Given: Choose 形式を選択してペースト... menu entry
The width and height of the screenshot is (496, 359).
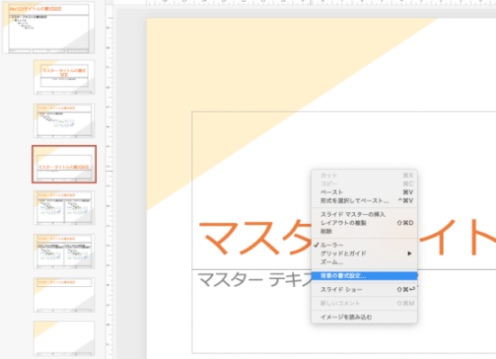Looking at the screenshot, I should pos(364,201).
